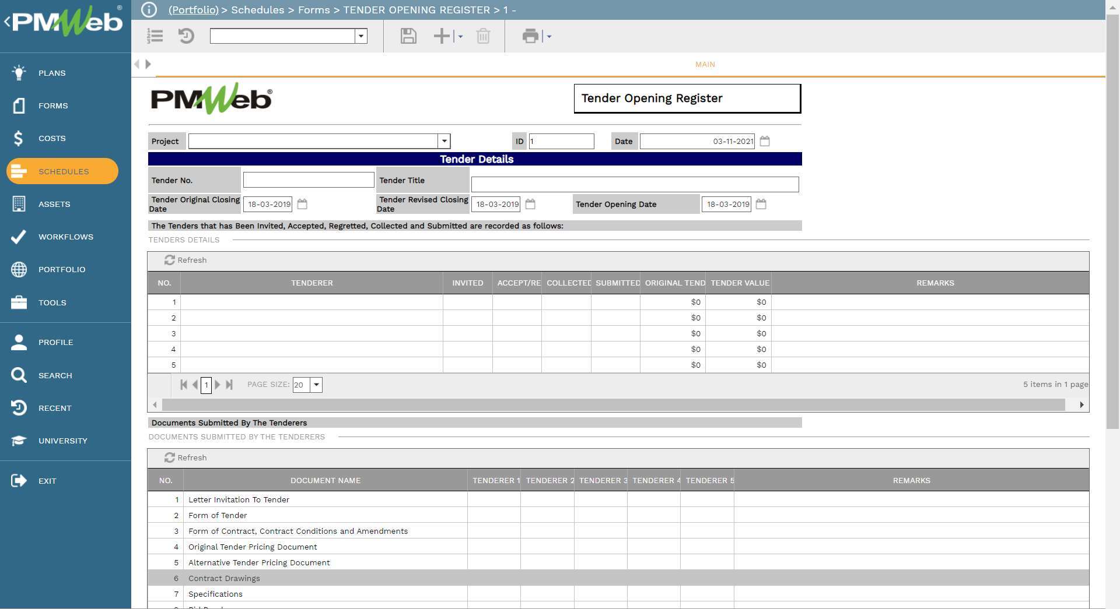This screenshot has height=609, width=1120.
Task: Click the Tender No. input field
Action: (x=309, y=179)
